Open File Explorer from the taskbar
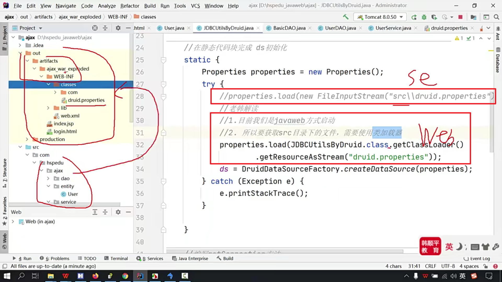 pyautogui.click(x=50, y=276)
